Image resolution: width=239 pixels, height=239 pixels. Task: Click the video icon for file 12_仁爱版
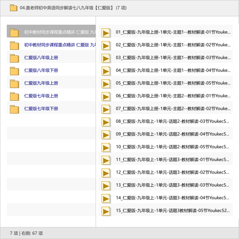[x=106, y=173]
